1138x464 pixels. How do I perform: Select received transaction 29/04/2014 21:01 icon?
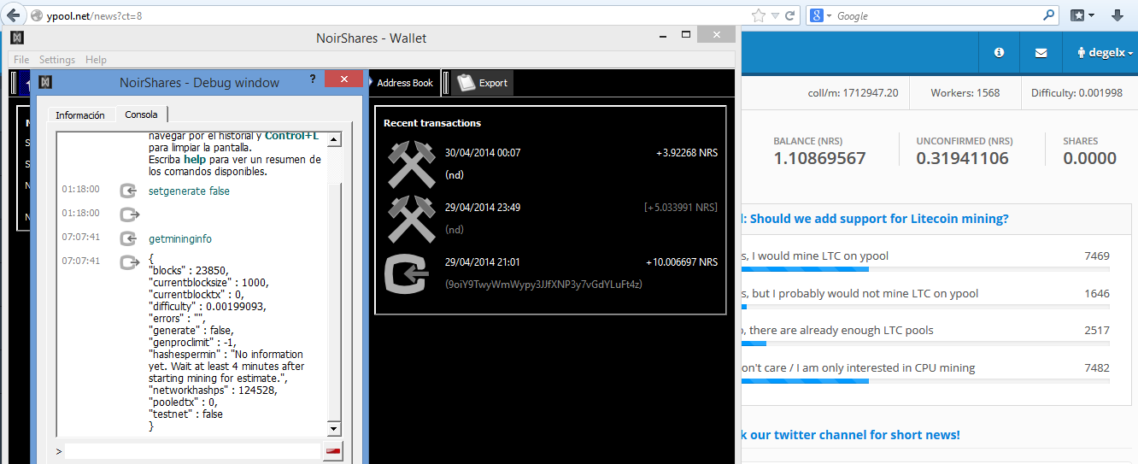tap(407, 273)
